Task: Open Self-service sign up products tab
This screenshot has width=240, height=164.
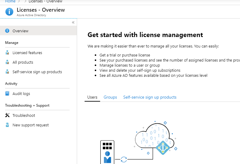Action: click(x=150, y=97)
